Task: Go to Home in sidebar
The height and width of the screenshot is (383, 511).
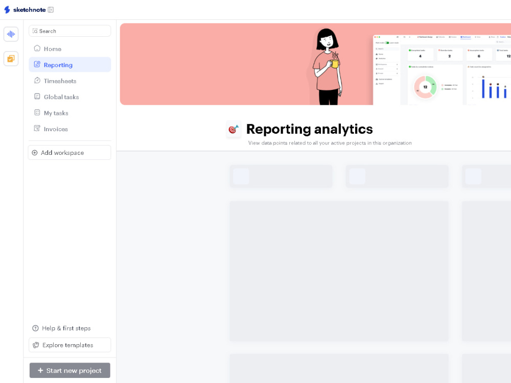Action: click(69, 49)
